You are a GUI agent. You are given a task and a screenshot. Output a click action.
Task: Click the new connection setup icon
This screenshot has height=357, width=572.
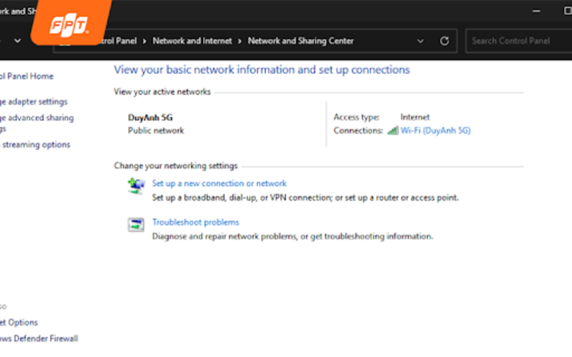(x=136, y=186)
